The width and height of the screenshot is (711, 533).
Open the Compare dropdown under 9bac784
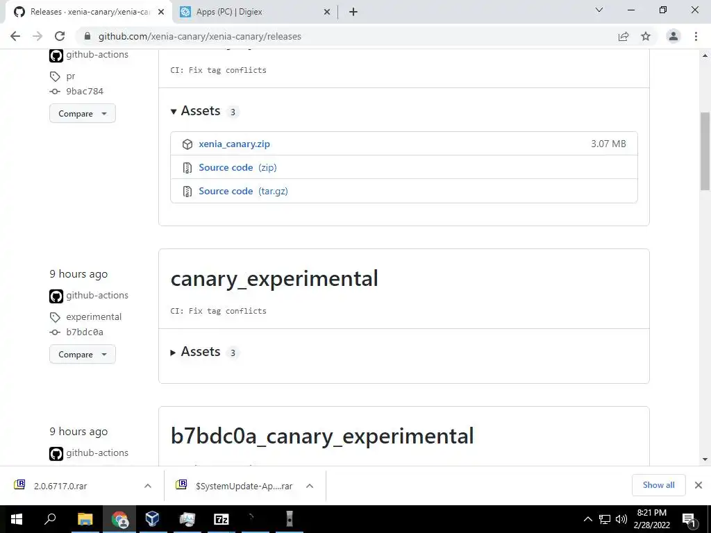click(x=83, y=113)
